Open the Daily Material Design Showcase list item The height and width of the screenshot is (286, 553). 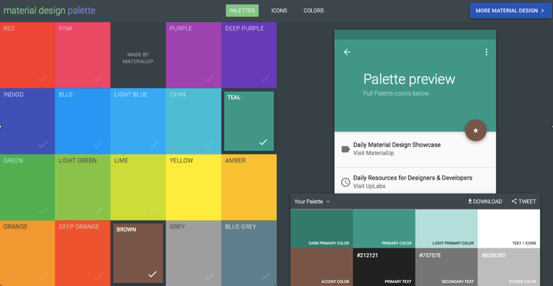[415, 149]
